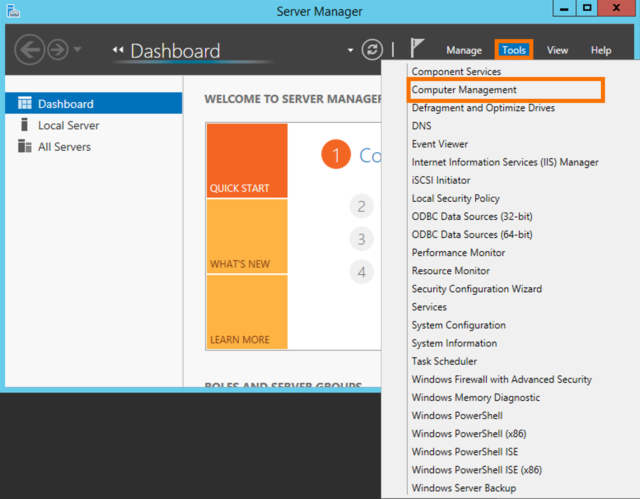Screen dimensions: 640x499
Task: Open Windows Firewall with Advanced Security
Action: click(x=502, y=380)
